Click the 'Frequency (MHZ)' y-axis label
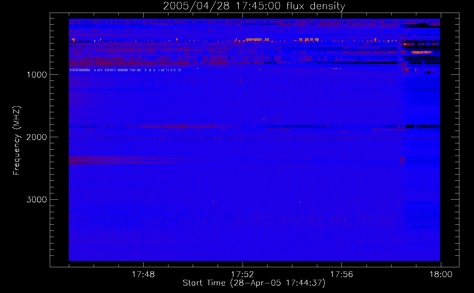Screen dimensions: 474x293 coord(16,141)
